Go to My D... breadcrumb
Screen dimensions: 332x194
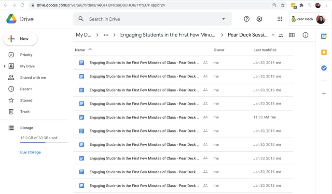pyautogui.click(x=83, y=35)
